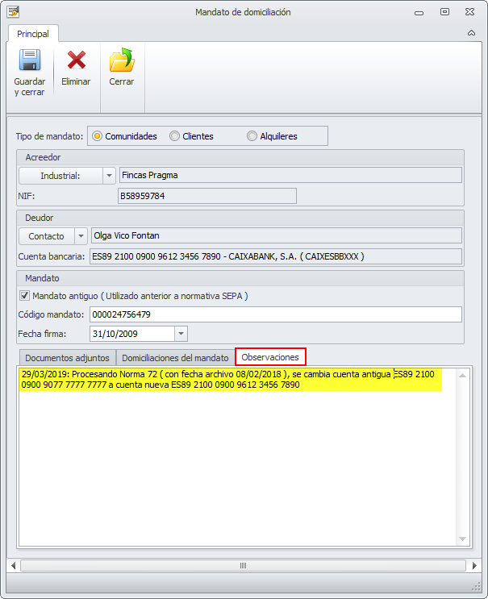Click the red X Eliminar icon
Screen dimensions: 488x599
pos(76,60)
